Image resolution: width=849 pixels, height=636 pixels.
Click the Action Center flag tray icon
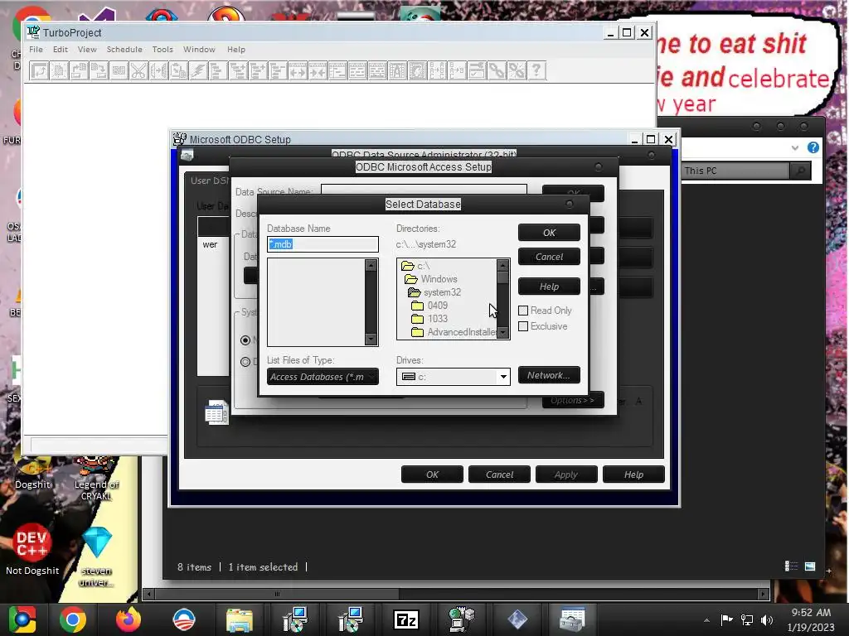[x=726, y=619]
